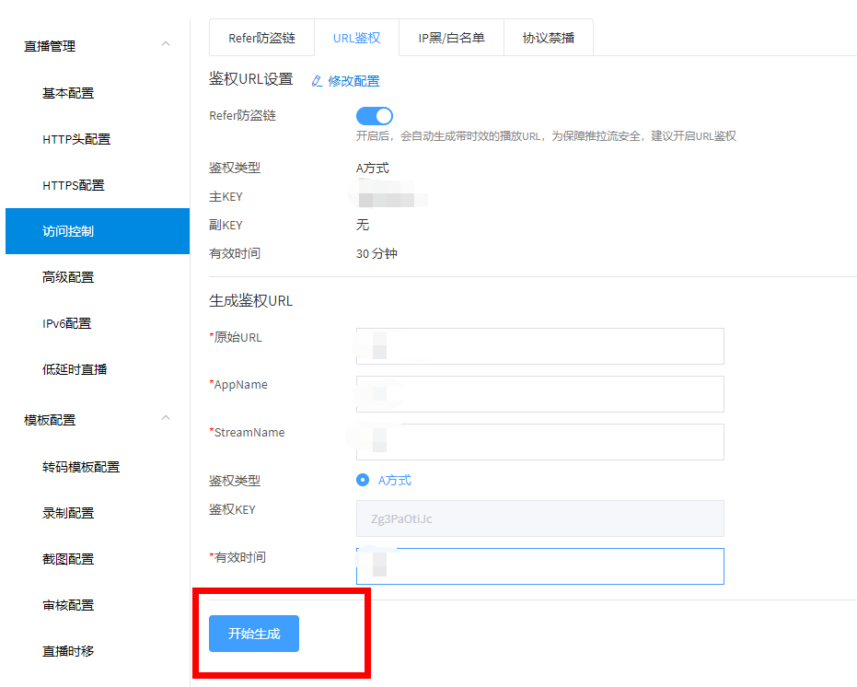Collapse the 模板配置 menu section
The image size is (857, 687).
[166, 418]
